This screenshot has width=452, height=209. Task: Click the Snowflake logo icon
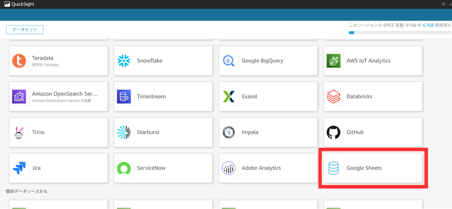pyautogui.click(x=124, y=61)
